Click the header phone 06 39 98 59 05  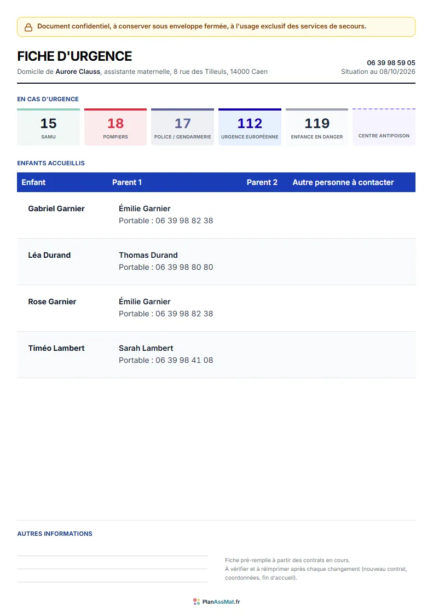(391, 63)
